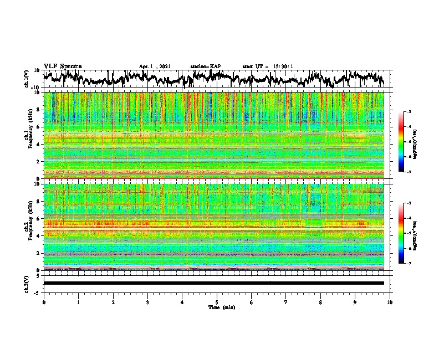The image size is (439, 339).
Task: Click the "8" kHz tick on ch.1 spectrogram
Action: 39,110
